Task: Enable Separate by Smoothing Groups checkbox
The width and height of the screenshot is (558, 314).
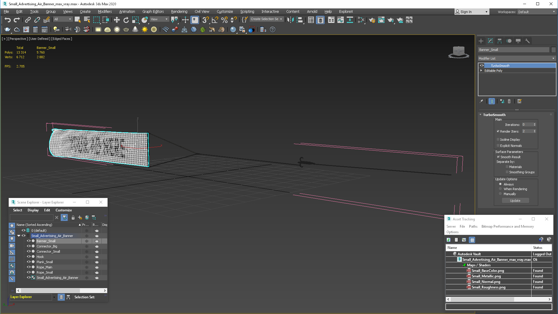Action: pos(507,172)
